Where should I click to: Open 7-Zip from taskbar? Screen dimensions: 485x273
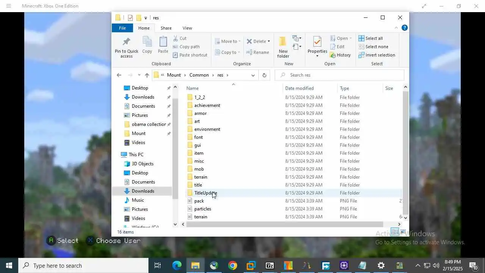tap(270, 266)
